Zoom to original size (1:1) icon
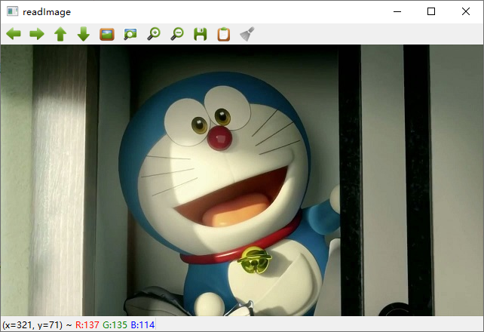This screenshot has width=484, height=332. tap(107, 34)
